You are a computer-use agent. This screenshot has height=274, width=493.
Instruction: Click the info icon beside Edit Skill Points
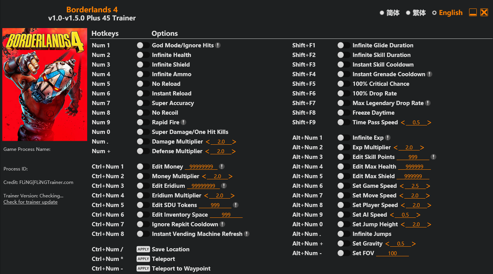434,157
